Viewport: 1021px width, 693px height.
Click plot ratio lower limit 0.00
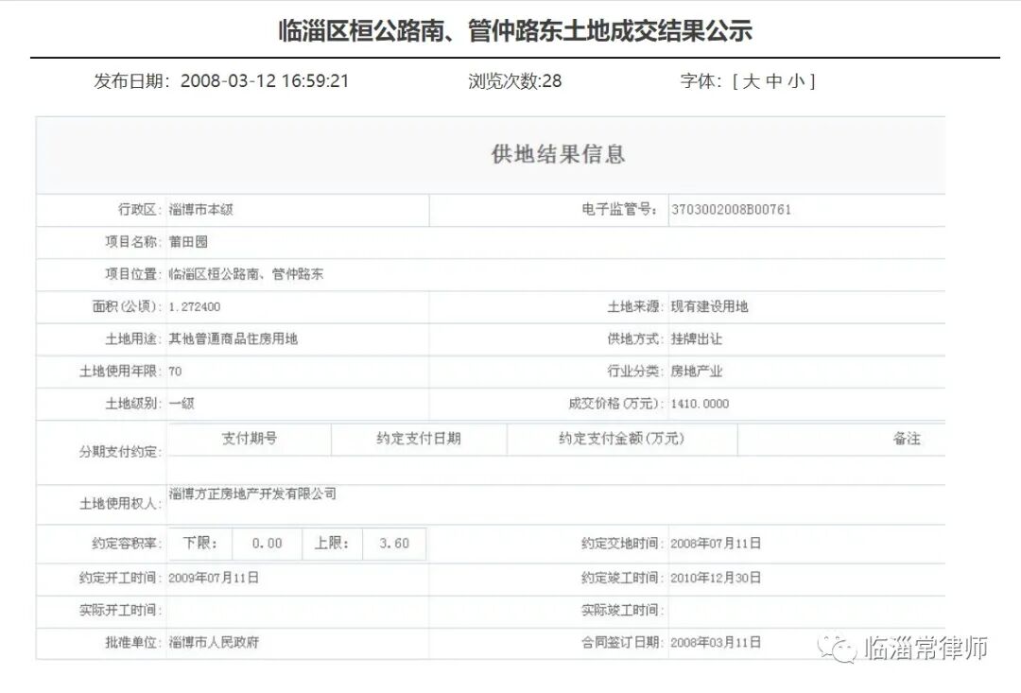pos(267,544)
